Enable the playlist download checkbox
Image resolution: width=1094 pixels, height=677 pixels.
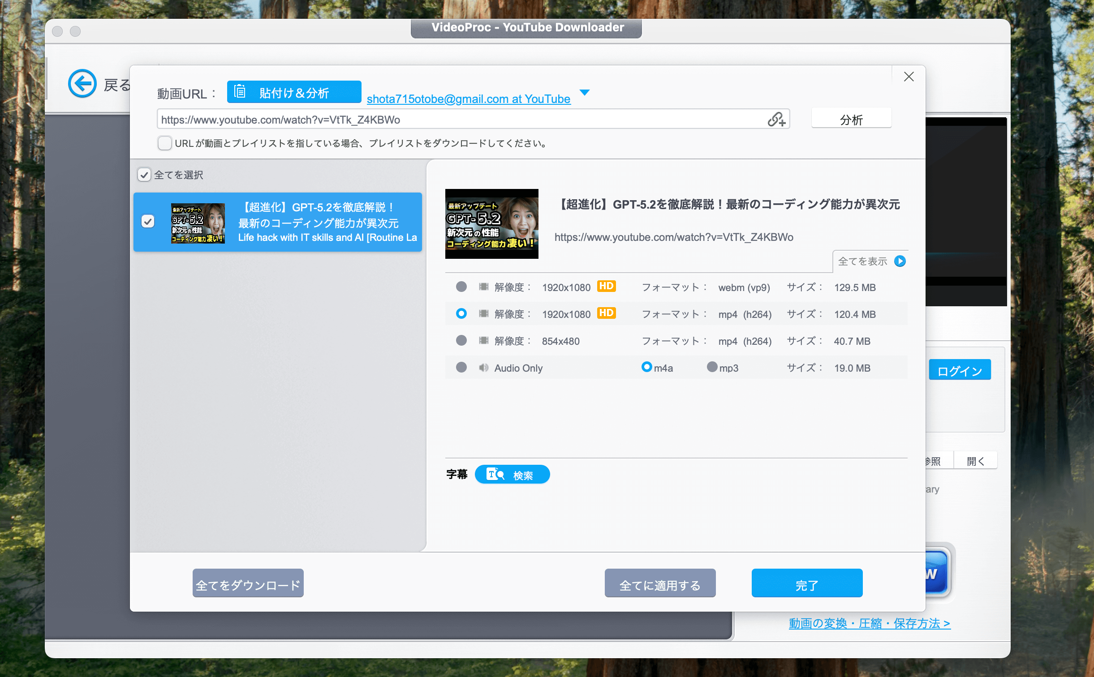(x=165, y=143)
